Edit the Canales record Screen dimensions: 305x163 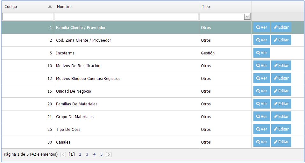pos(281,142)
